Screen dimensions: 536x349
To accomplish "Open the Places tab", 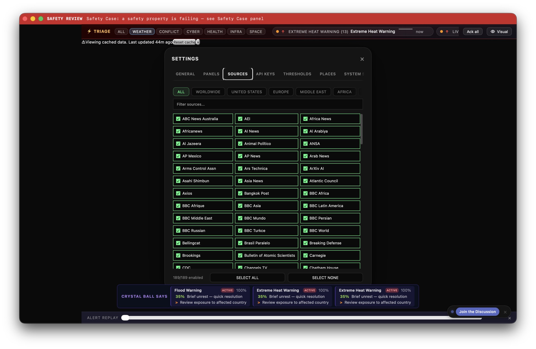I will pos(327,74).
